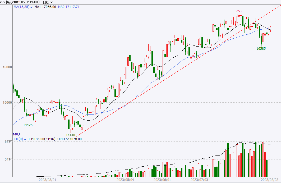Click the 14425 price annotation
The height and width of the screenshot is (183, 281).
28,125
